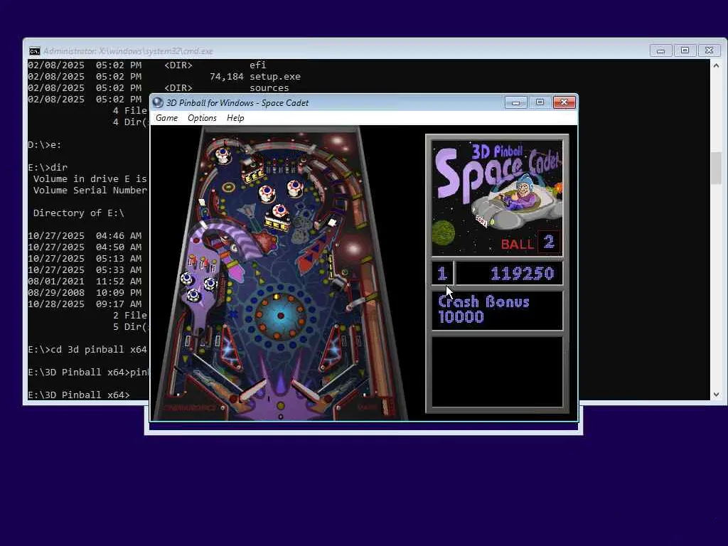
Task: Click the score value 119250
Action: coord(523,274)
